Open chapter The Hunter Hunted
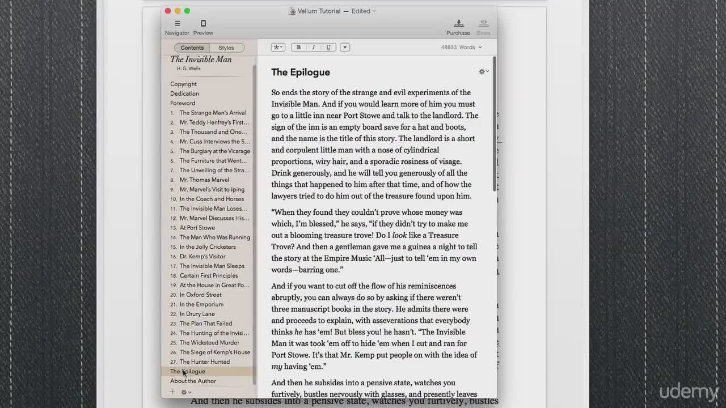Screen dimensions: 726x408 pos(205,362)
